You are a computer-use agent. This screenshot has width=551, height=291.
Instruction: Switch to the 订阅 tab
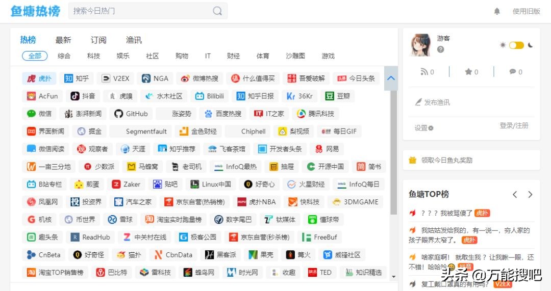pyautogui.click(x=98, y=40)
